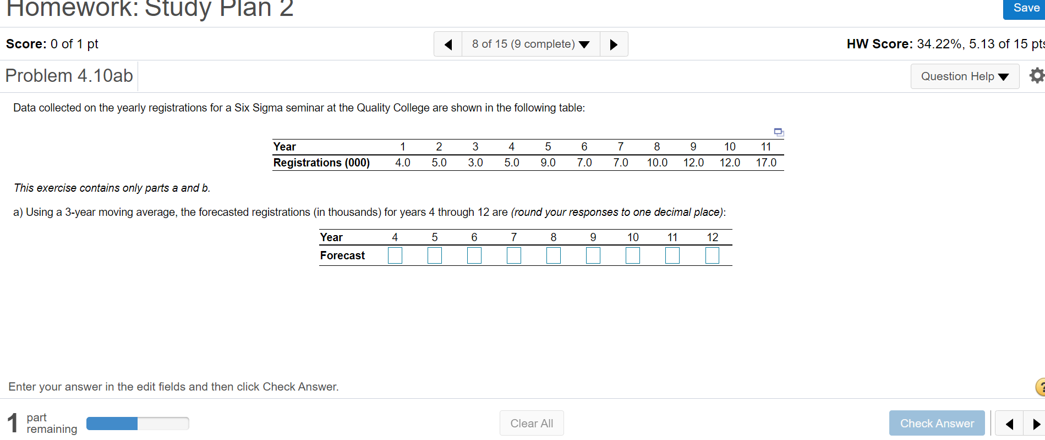Open the settings gear icon
Viewport: 1045px width, 440px height.
[1037, 76]
